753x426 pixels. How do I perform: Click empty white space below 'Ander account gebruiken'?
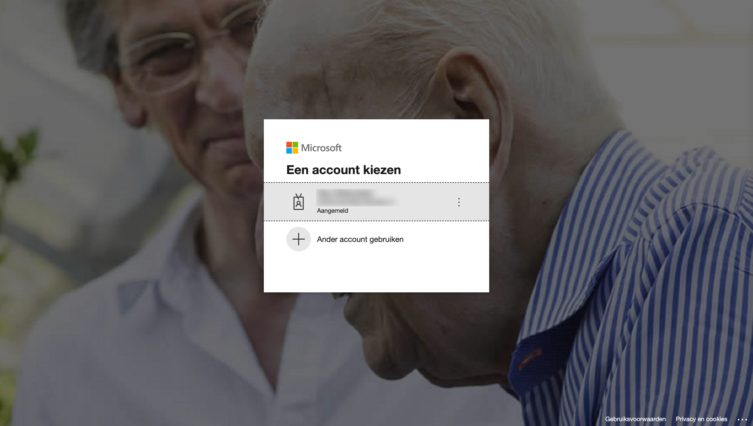(376, 272)
